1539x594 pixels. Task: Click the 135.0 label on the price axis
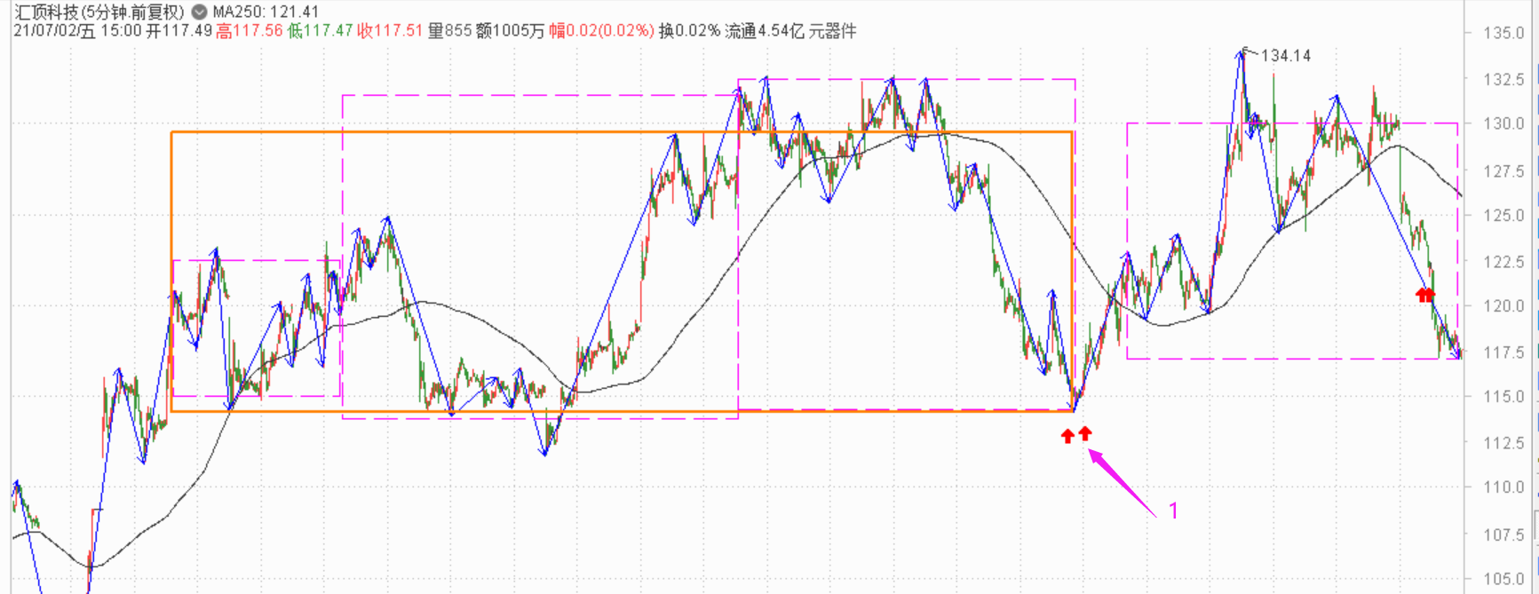pyautogui.click(x=1503, y=33)
